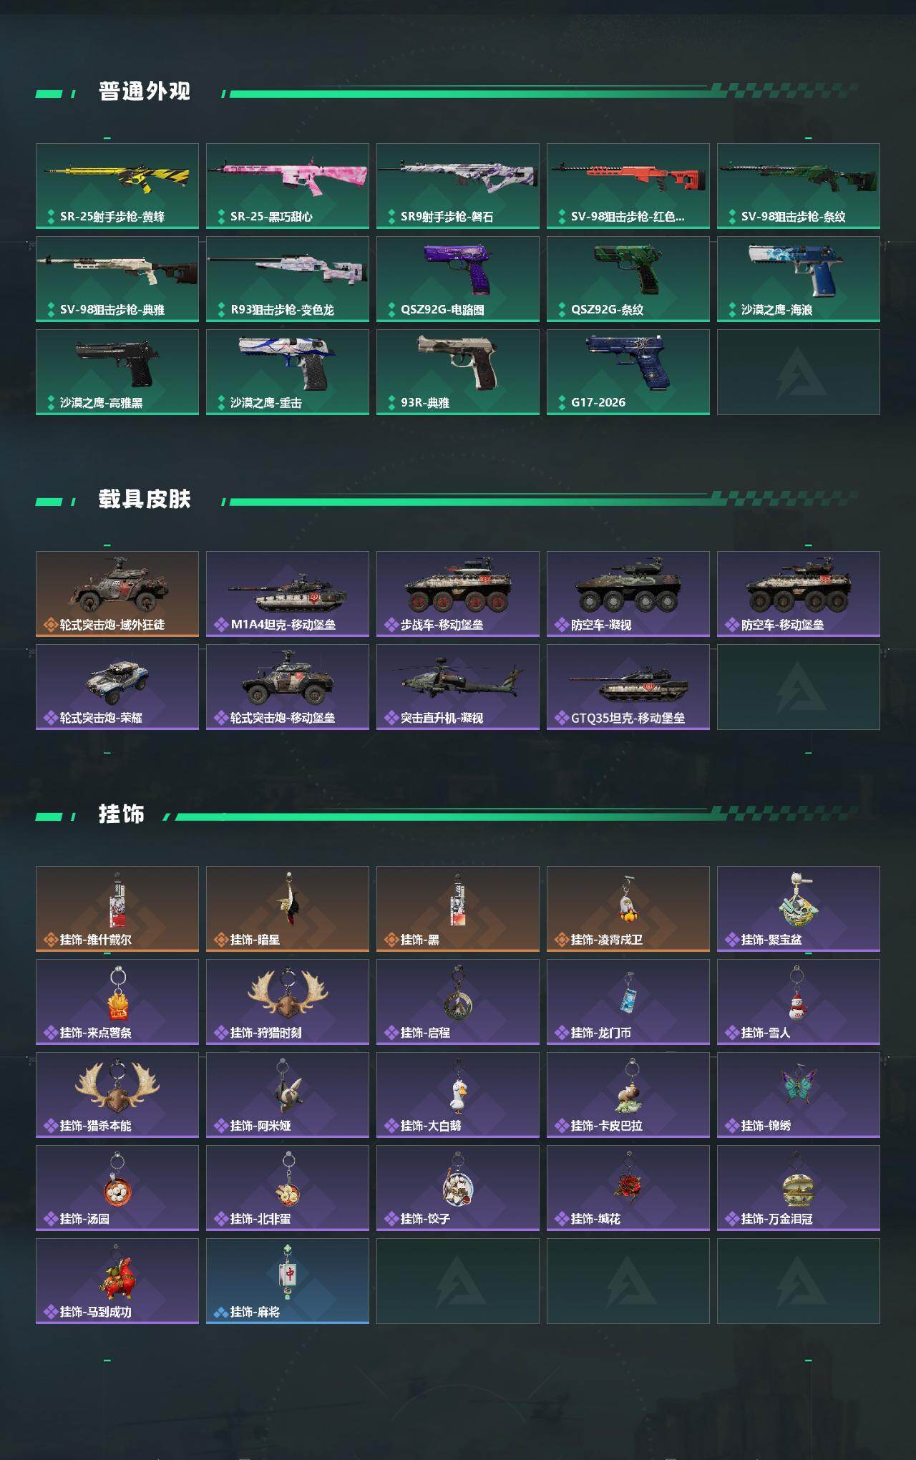Click the 载具皮肤 section header
This screenshot has width=916, height=1460.
(145, 500)
